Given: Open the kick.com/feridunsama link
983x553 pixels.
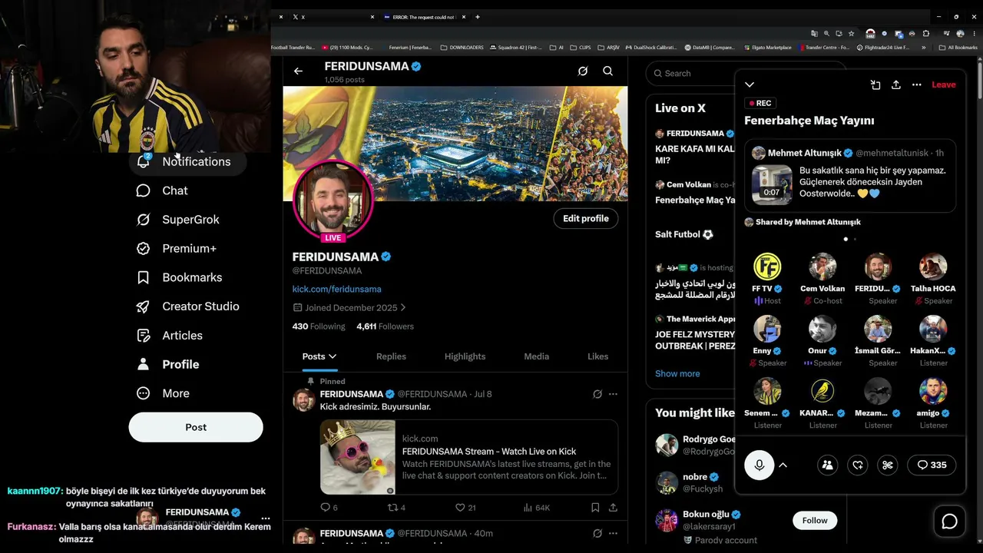Looking at the screenshot, I should tap(336, 289).
